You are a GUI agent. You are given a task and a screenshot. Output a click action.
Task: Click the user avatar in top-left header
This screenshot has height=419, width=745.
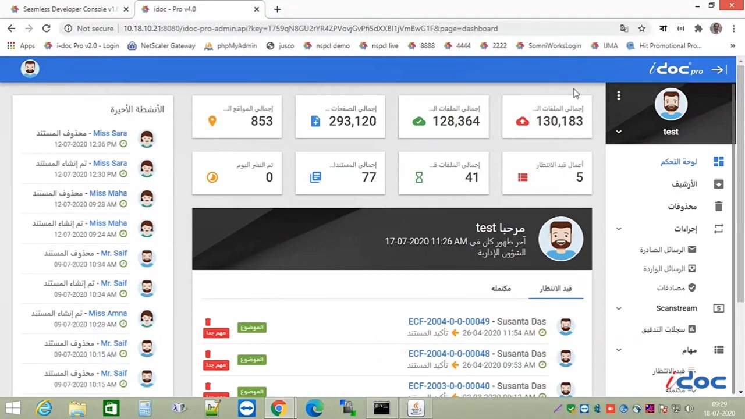(x=30, y=69)
